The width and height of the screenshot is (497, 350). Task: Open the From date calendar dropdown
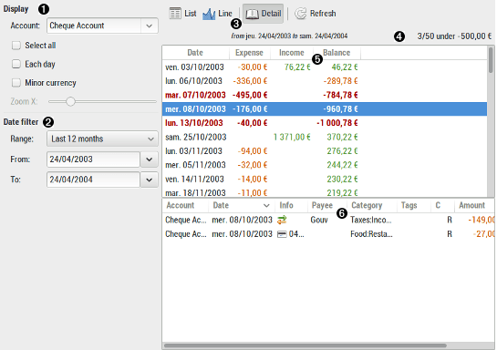click(x=150, y=160)
